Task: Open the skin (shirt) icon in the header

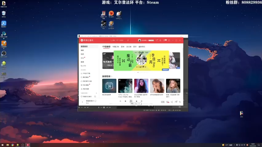Action: pyautogui.click(x=157, y=40)
